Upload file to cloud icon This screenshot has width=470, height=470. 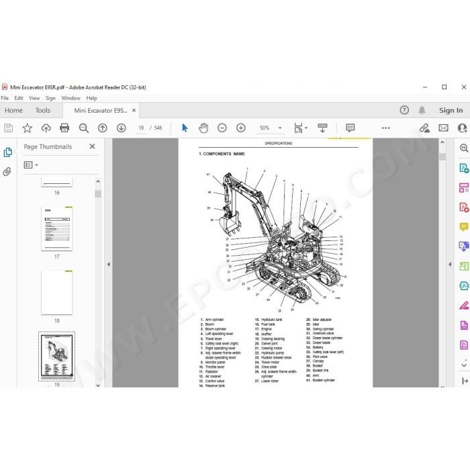point(46,128)
